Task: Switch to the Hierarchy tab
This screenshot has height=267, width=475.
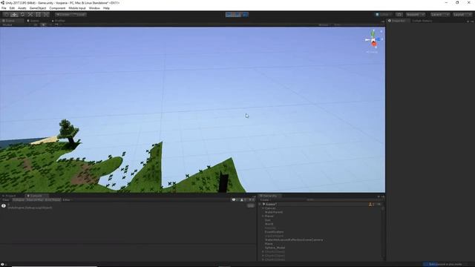Action: tap(269, 196)
